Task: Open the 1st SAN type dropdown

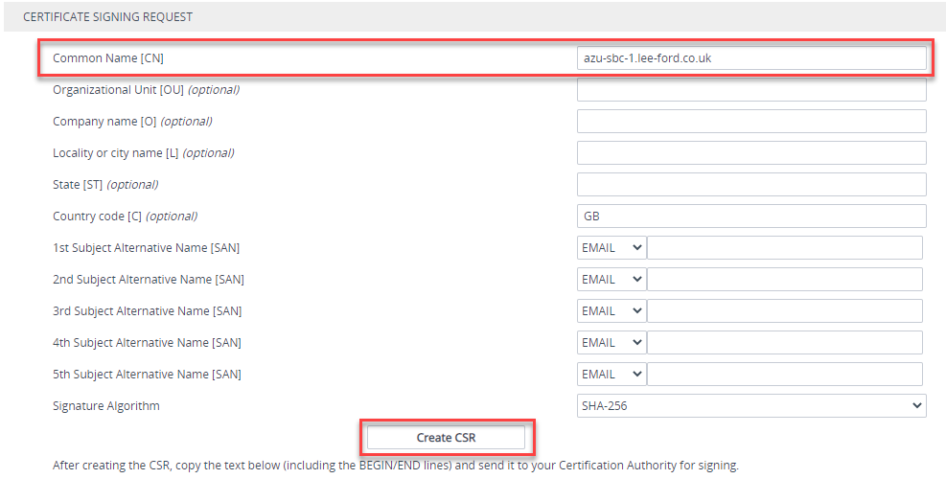Action: coord(611,248)
